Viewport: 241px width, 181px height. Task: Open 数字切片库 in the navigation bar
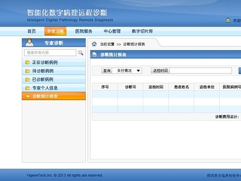pos(142,31)
